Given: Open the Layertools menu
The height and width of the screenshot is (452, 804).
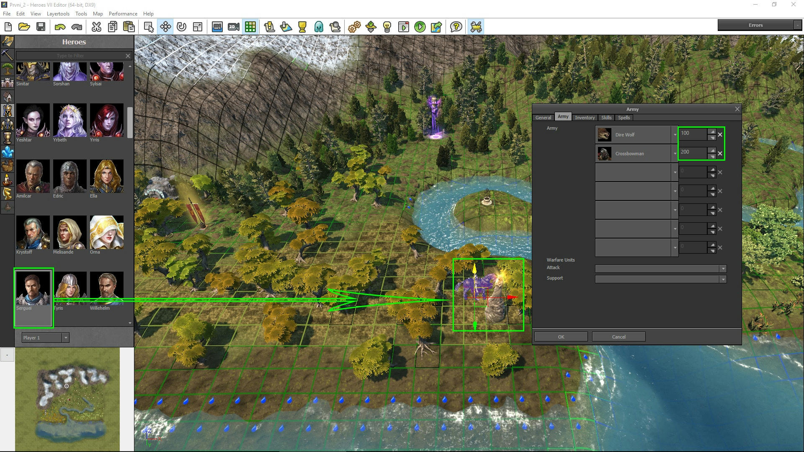Looking at the screenshot, I should pyautogui.click(x=58, y=14).
